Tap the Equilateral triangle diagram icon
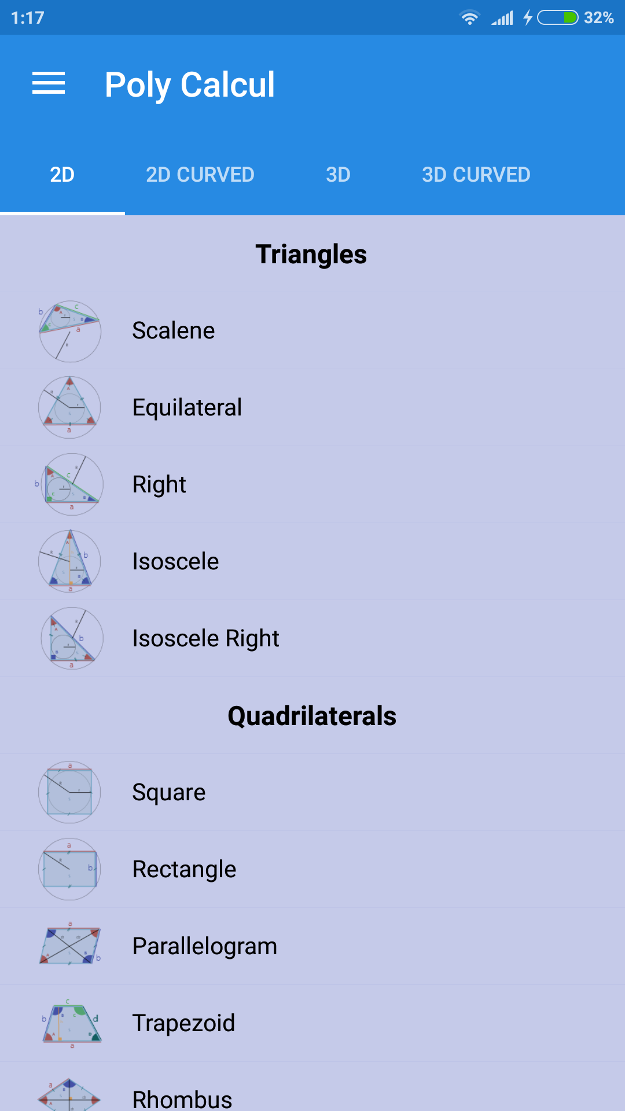Image resolution: width=625 pixels, height=1111 pixels. click(x=69, y=407)
